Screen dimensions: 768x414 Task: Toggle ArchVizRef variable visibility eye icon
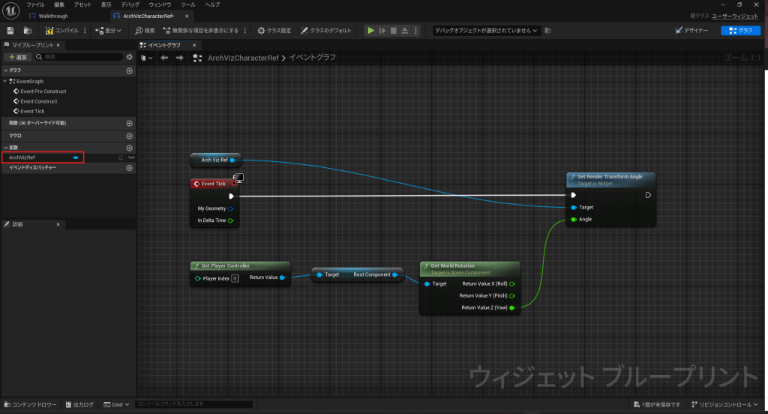click(131, 157)
